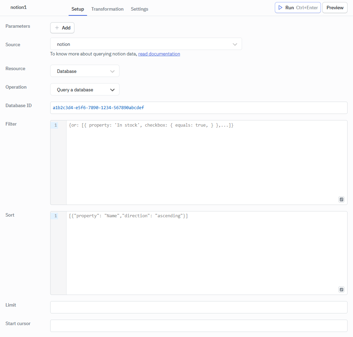The height and width of the screenshot is (337, 353).
Task: Click the chevron on the Source selector
Action: [235, 44]
